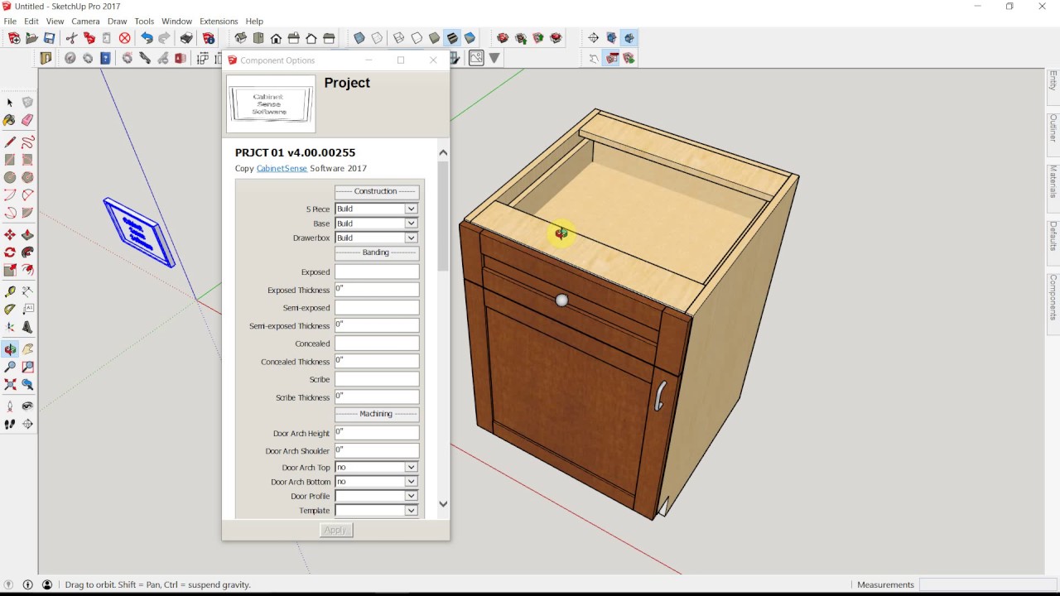1060x596 pixels.
Task: Toggle X-Ray face style
Action: 359,38
